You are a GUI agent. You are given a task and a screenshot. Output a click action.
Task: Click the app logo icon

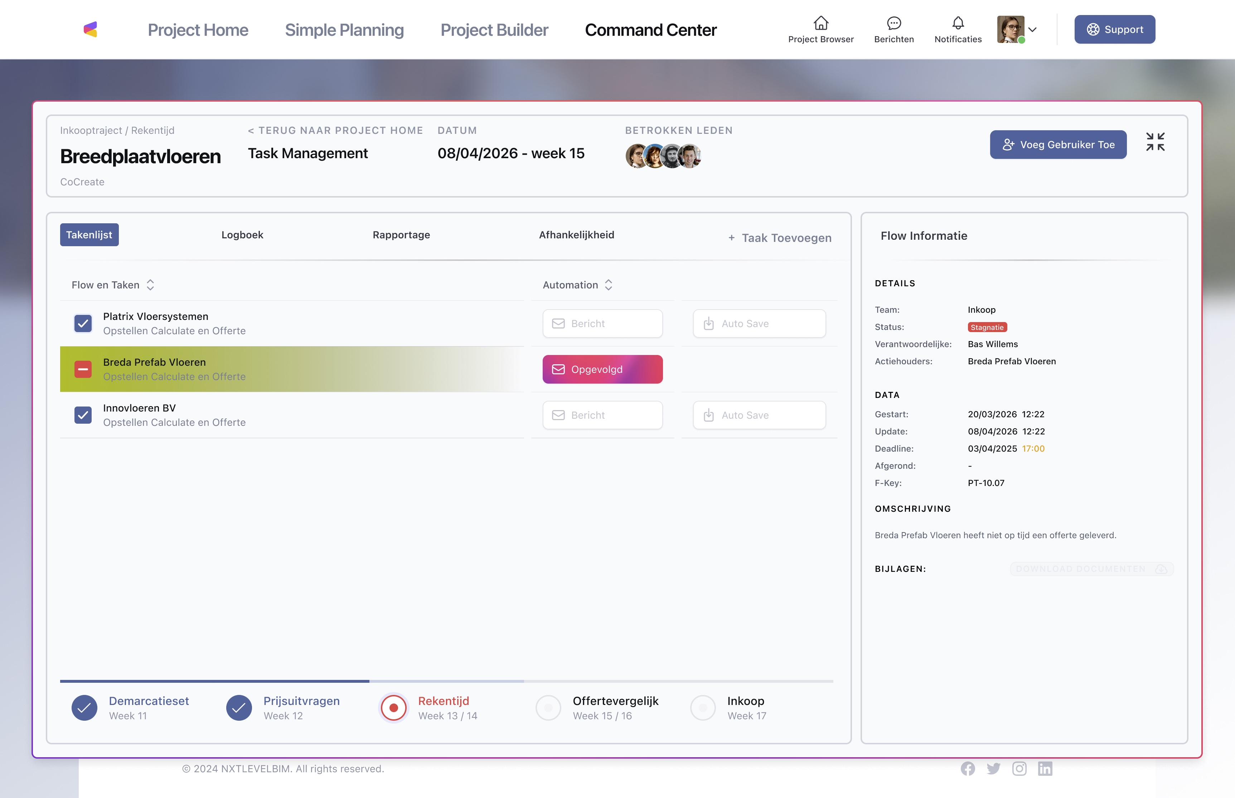(91, 30)
